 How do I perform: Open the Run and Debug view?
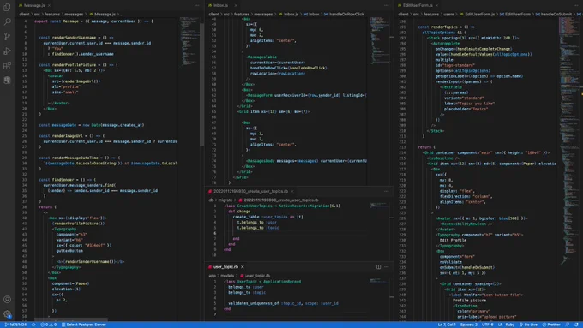click(7, 51)
